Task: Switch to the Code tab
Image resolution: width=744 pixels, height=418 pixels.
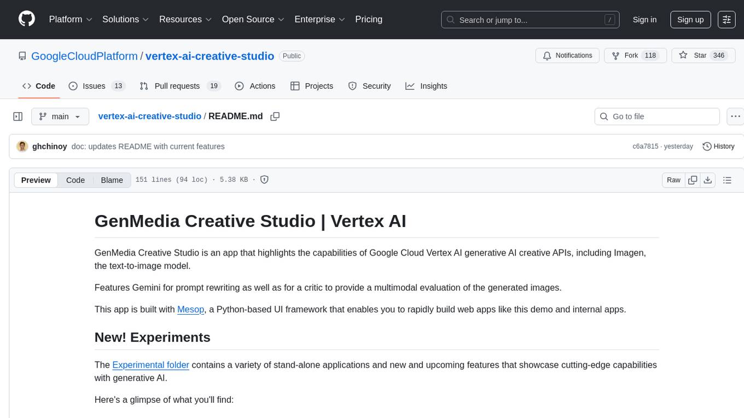Action: point(39,86)
